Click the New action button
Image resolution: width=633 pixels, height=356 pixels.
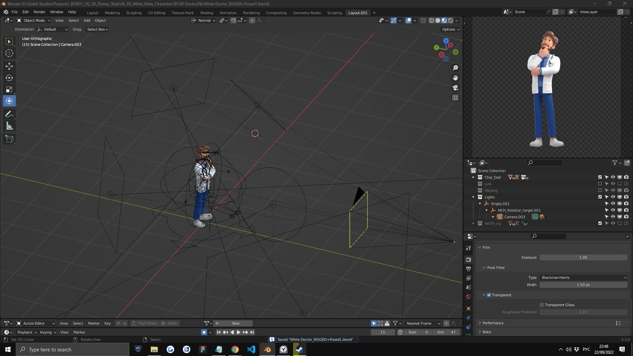236,323
